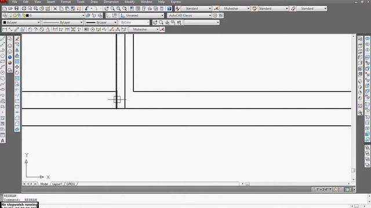Image resolution: width=371 pixels, height=208 pixels.
Task: Toggle Clean Screen icon in status bar
Action: click(348, 190)
